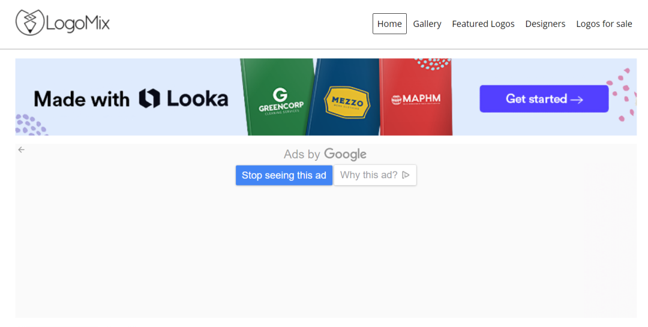Click the back arrow in ad panel

coord(22,150)
